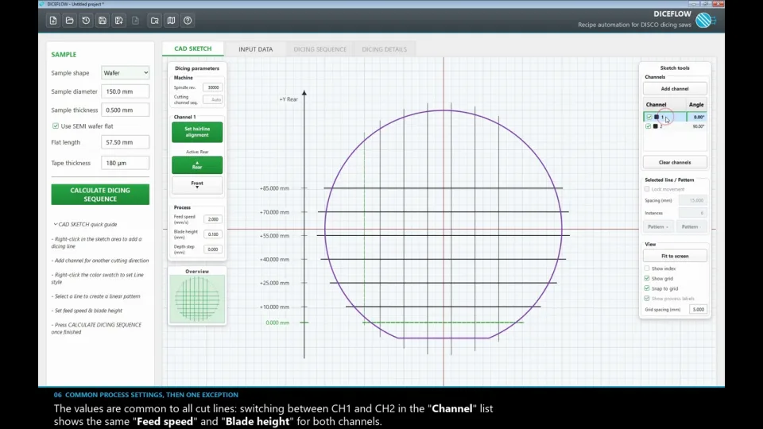The height and width of the screenshot is (429, 763).
Task: Click the Angle column header
Action: [696, 105]
